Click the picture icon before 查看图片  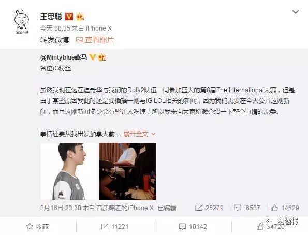pyautogui.click(x=79, y=40)
